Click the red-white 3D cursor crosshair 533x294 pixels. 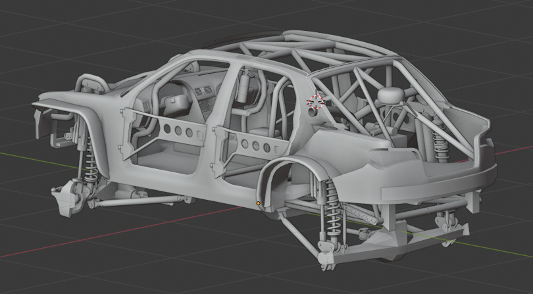(316, 102)
